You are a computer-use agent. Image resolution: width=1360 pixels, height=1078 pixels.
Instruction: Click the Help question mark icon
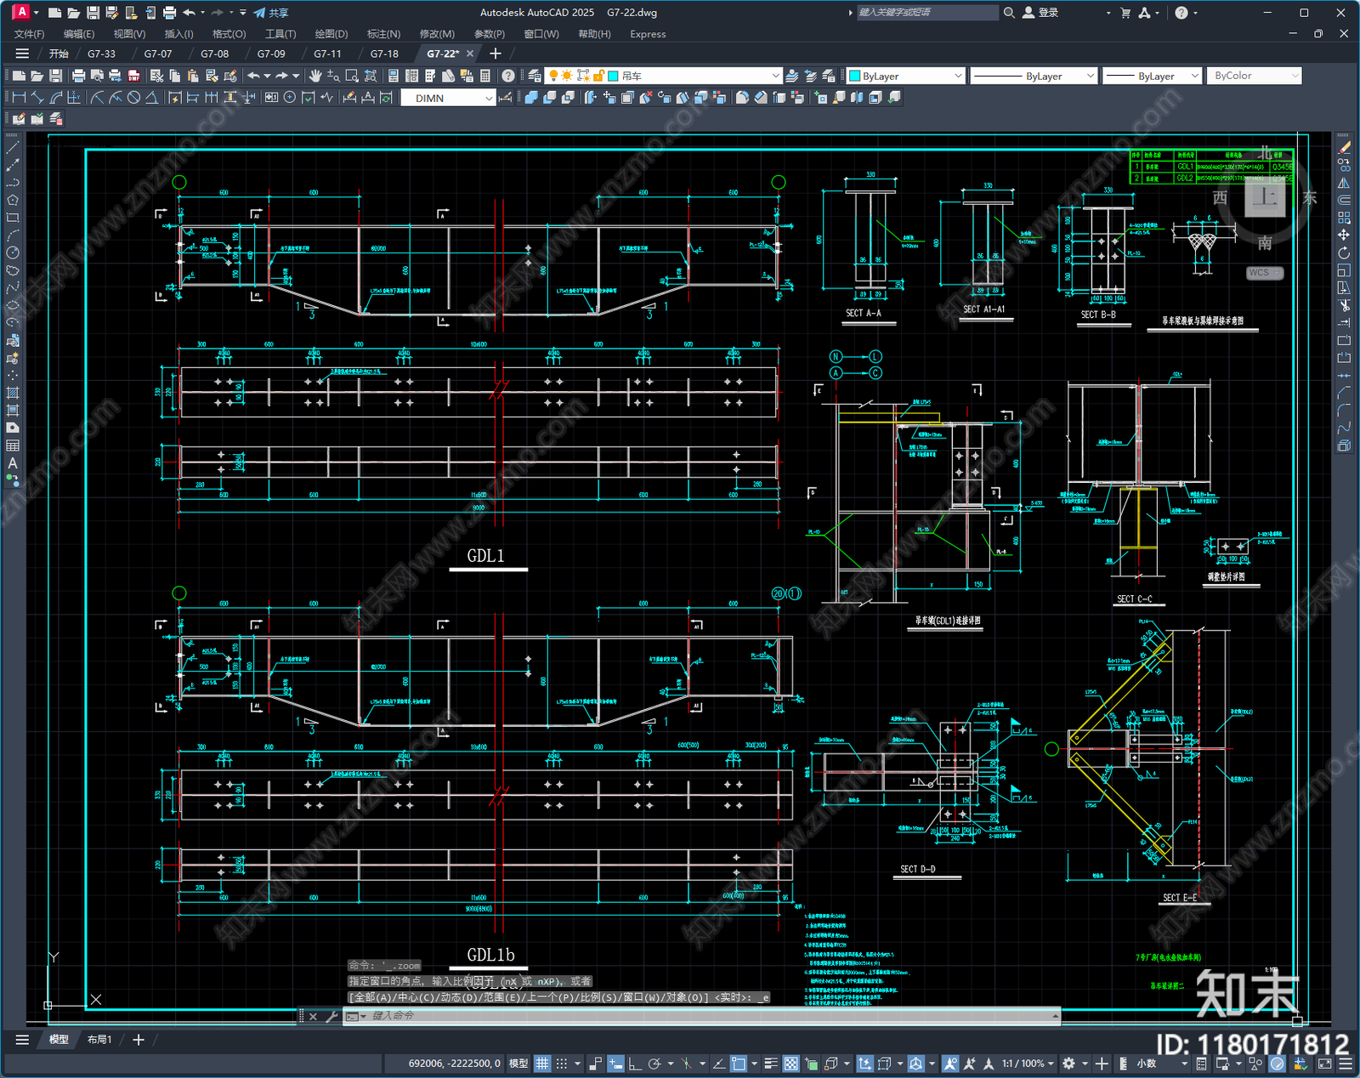click(x=508, y=76)
